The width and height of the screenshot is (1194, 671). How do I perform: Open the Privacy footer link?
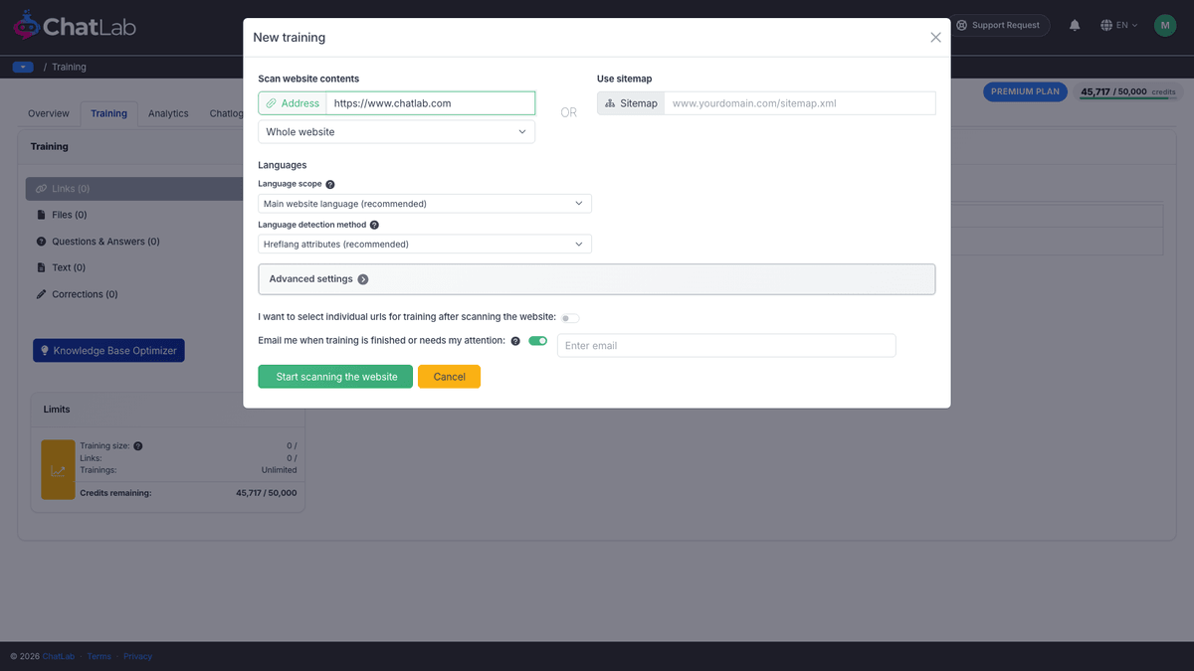pyautogui.click(x=138, y=656)
